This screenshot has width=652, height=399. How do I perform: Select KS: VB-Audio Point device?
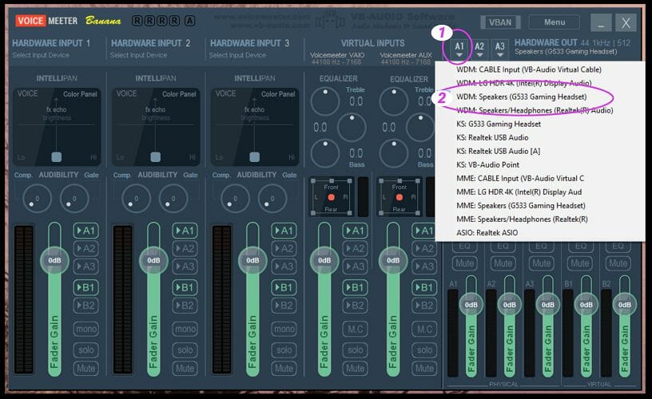487,165
